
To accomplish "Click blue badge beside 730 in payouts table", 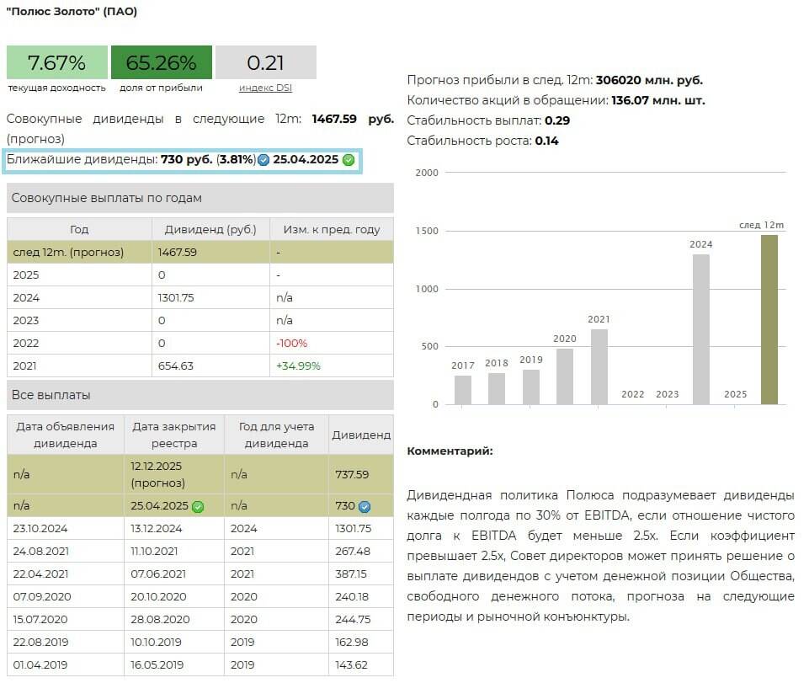I will point(365,506).
